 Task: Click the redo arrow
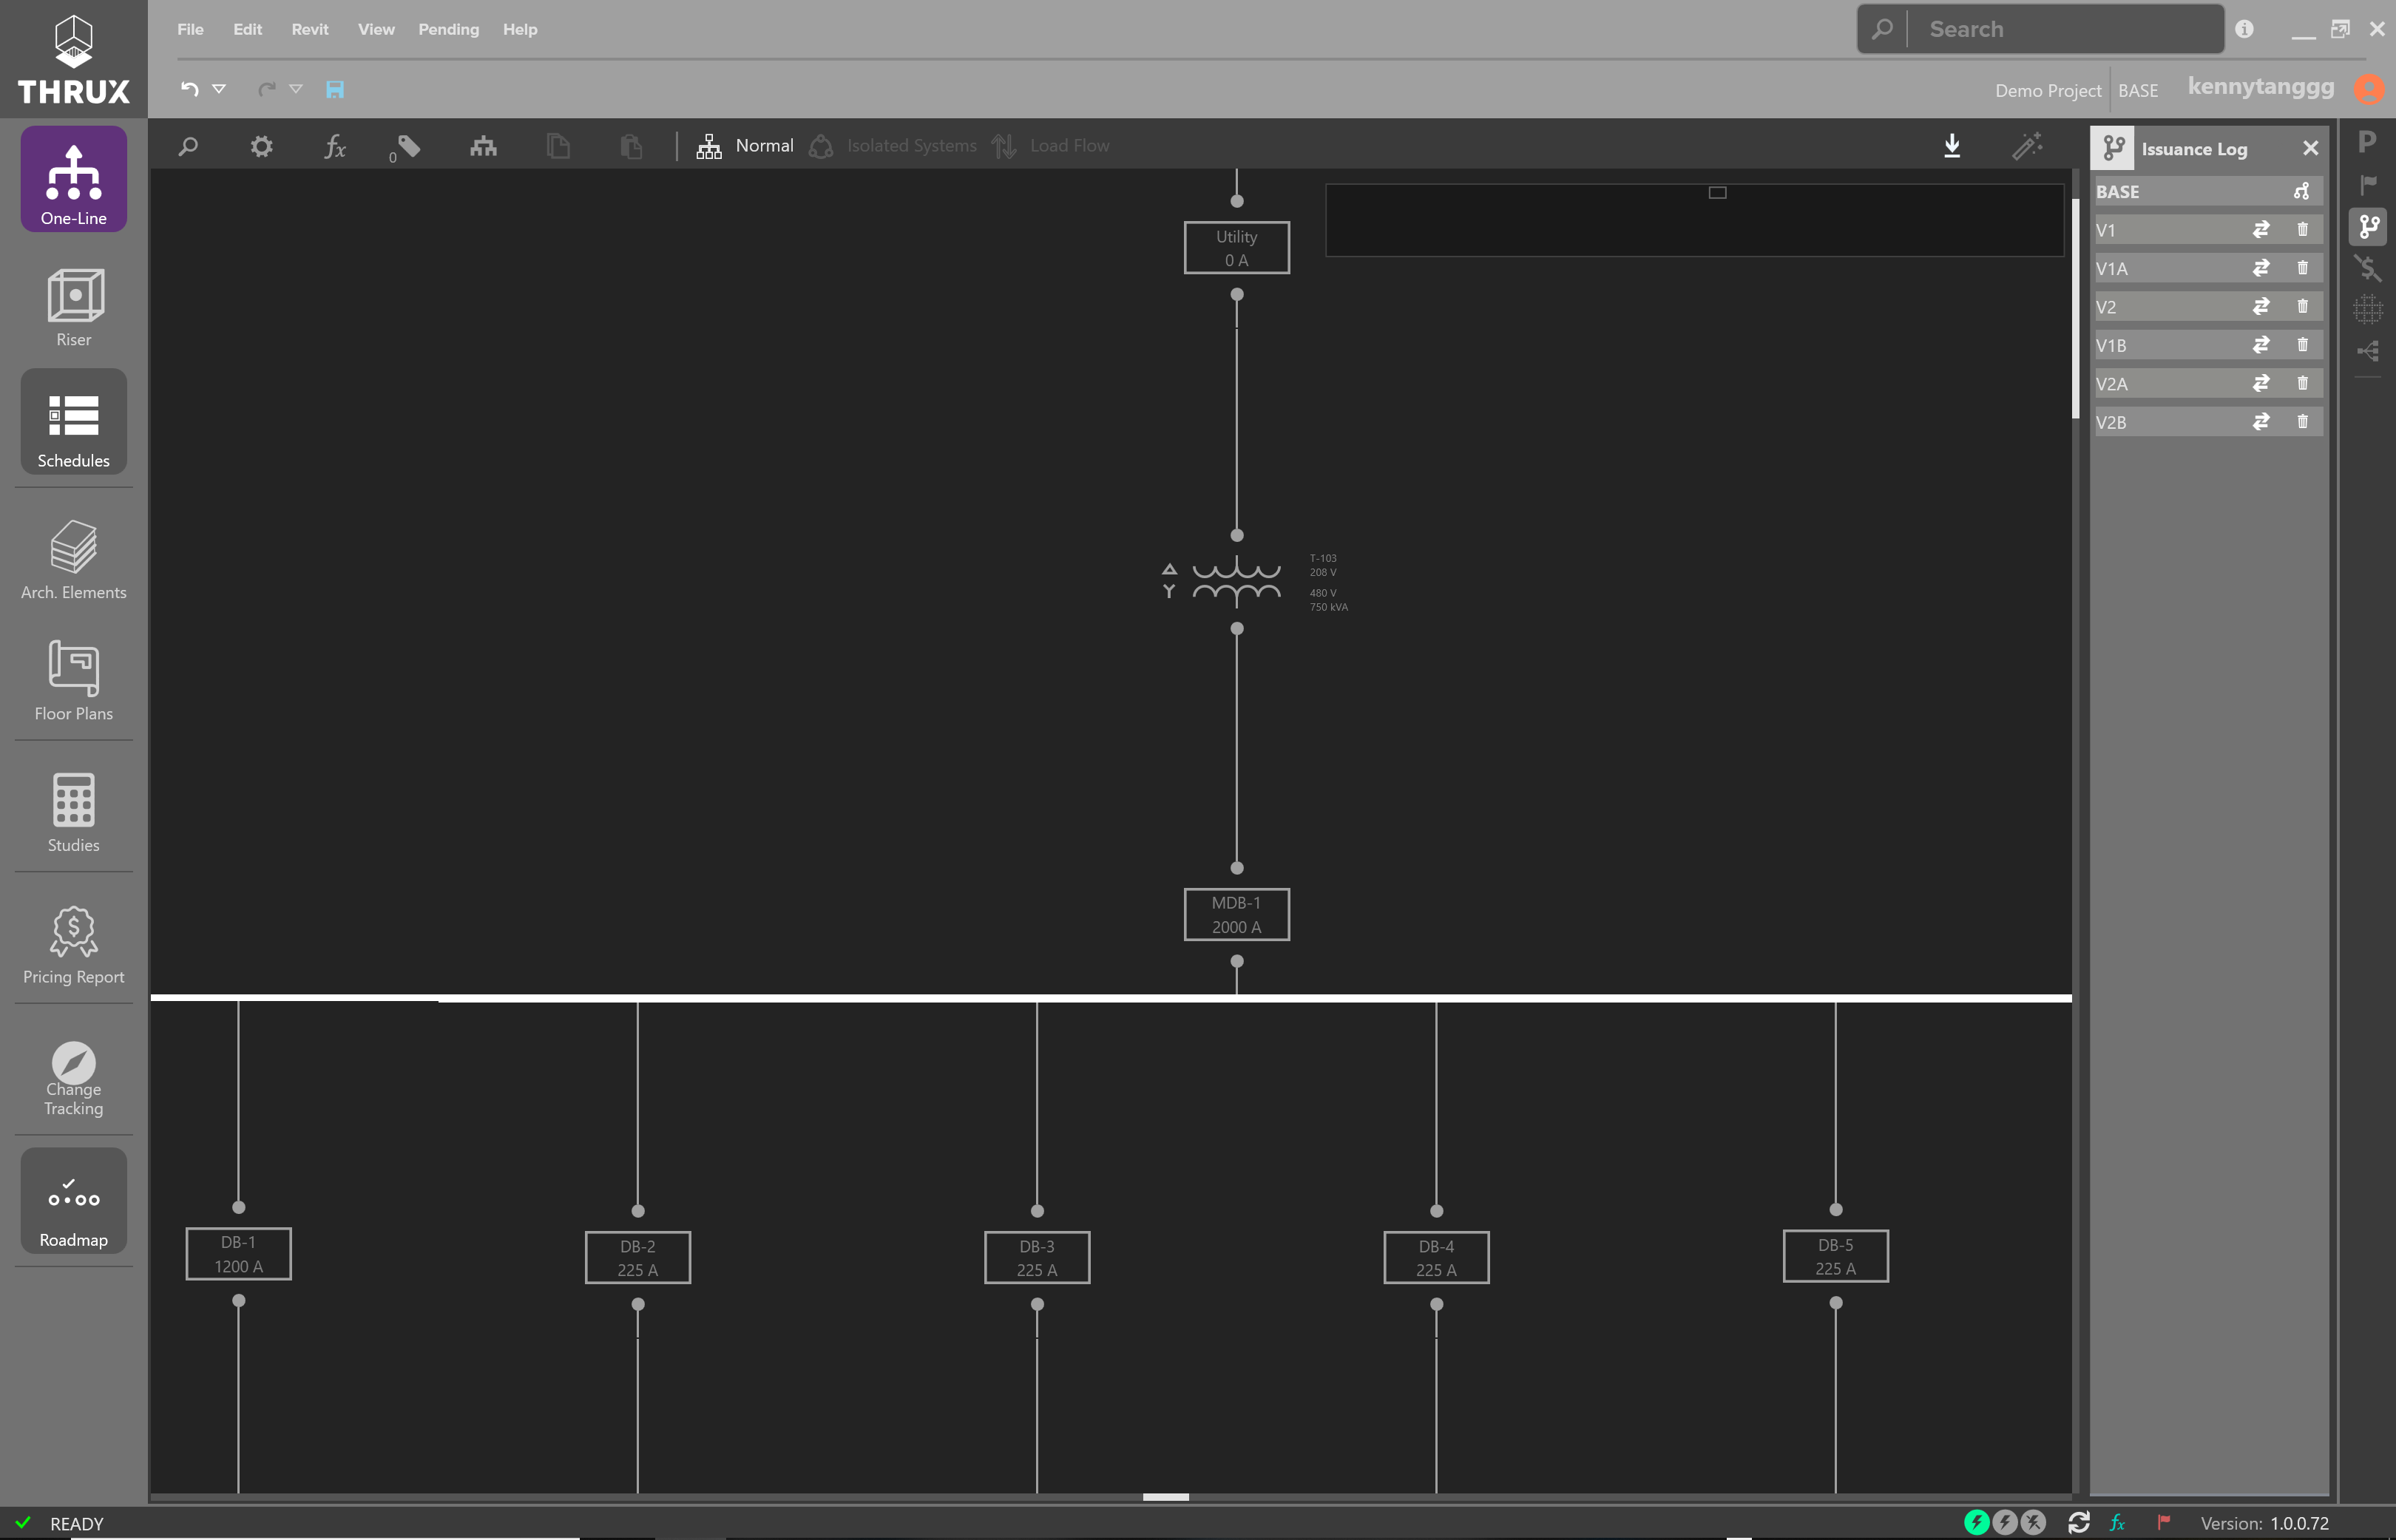266,89
